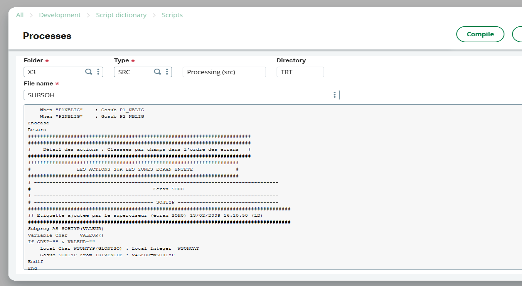Click the Ecran SOH0 comment line
The height and width of the screenshot is (286, 522).
click(x=168, y=189)
